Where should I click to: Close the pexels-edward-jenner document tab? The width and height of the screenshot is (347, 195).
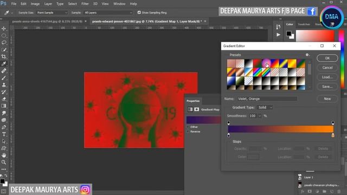pyautogui.click(x=205, y=21)
